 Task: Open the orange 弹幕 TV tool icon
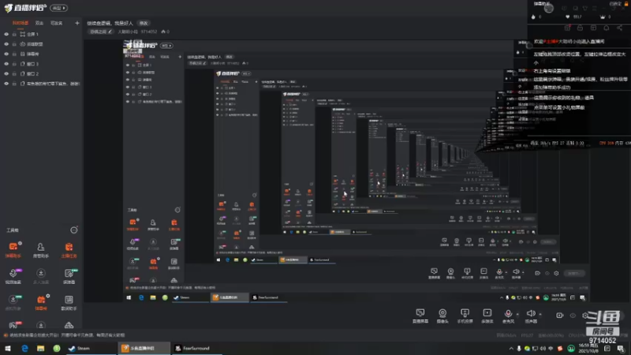coord(41,302)
